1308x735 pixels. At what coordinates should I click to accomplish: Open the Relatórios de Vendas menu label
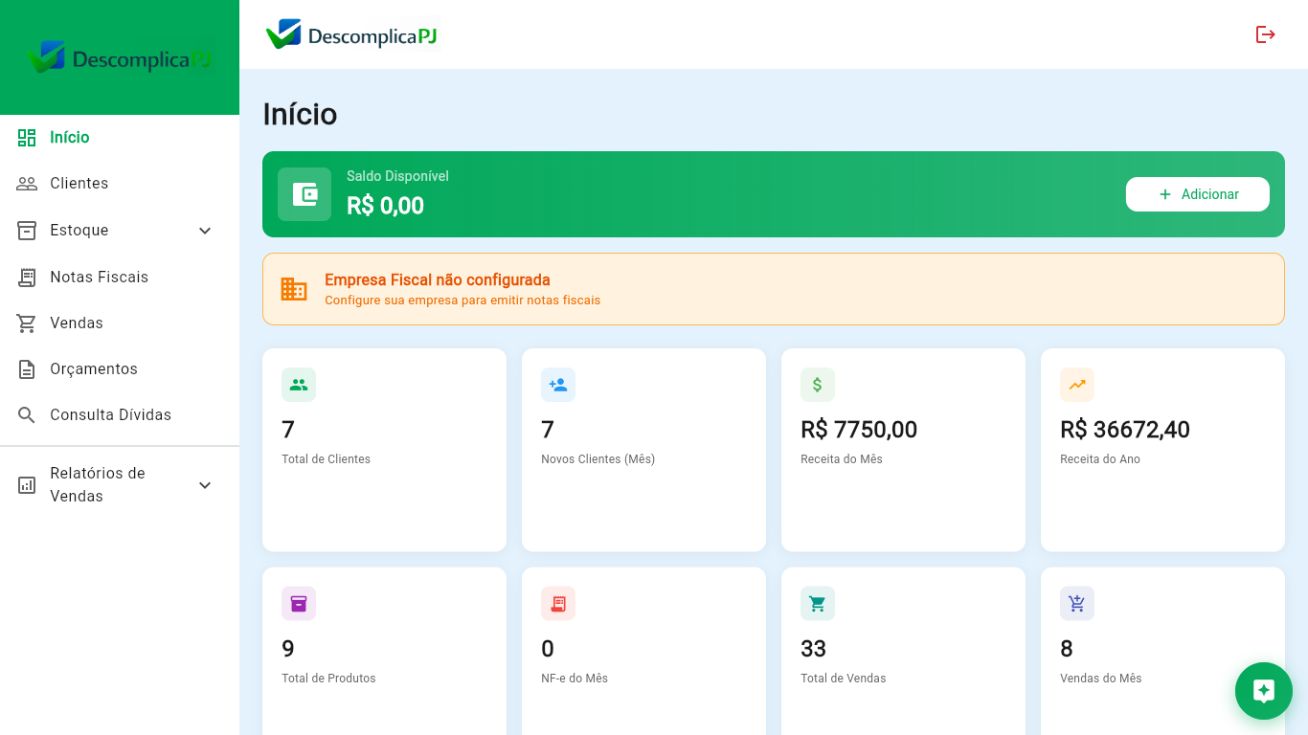(98, 485)
